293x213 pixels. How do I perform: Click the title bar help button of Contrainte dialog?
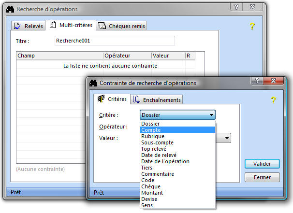click(257, 81)
